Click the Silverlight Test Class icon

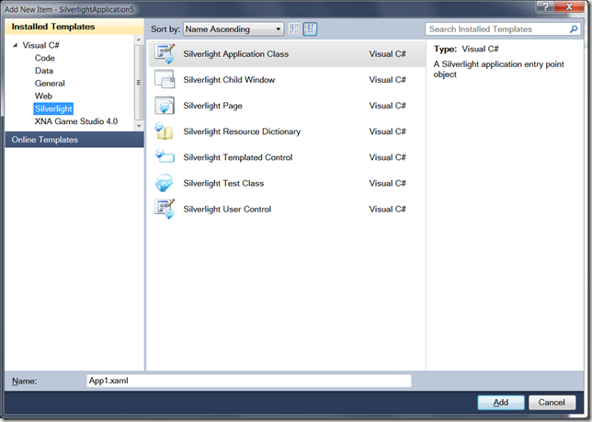[x=165, y=183]
